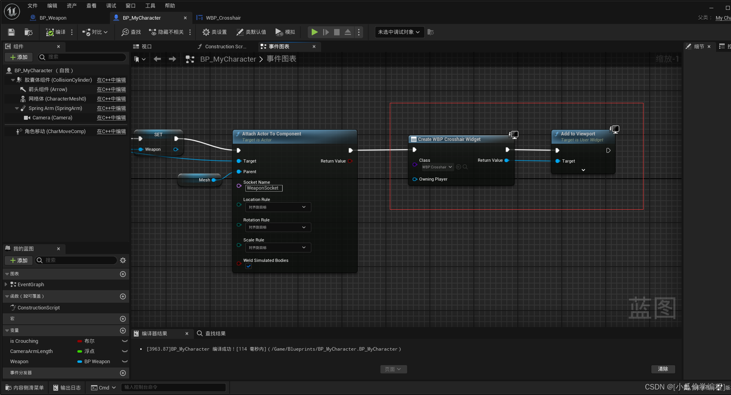Click the red 布尔 type swatch of is Crouching

80,341
